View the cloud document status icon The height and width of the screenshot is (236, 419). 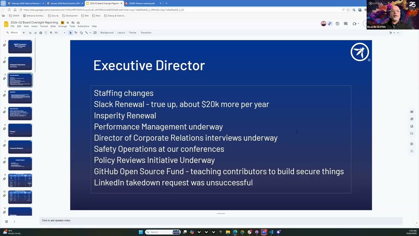(x=78, y=23)
